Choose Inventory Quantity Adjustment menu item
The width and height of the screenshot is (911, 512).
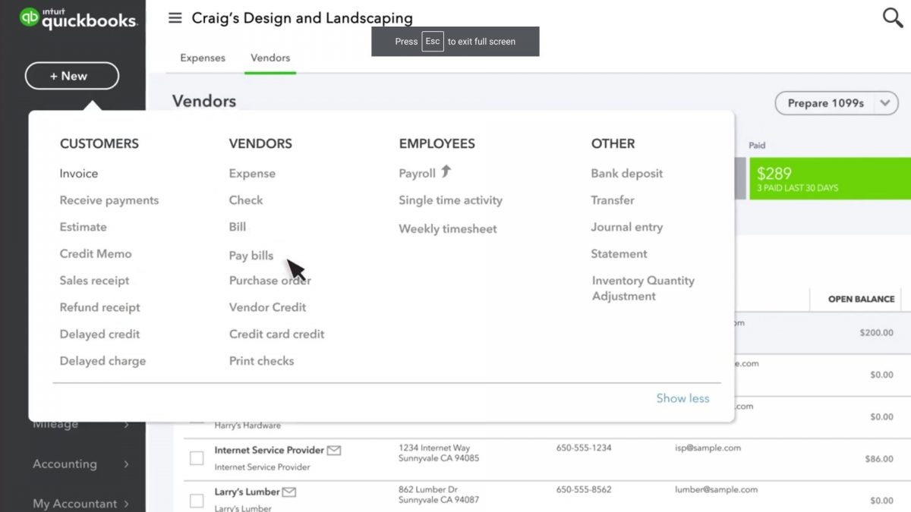pos(643,288)
